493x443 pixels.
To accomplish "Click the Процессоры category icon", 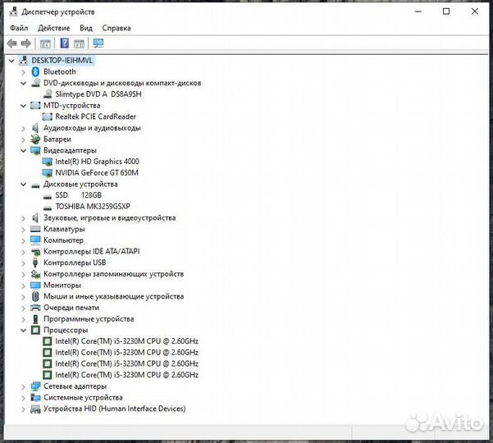I will [x=35, y=330].
